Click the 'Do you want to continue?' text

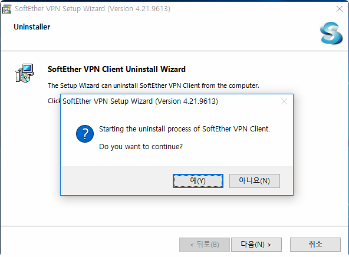(141, 147)
